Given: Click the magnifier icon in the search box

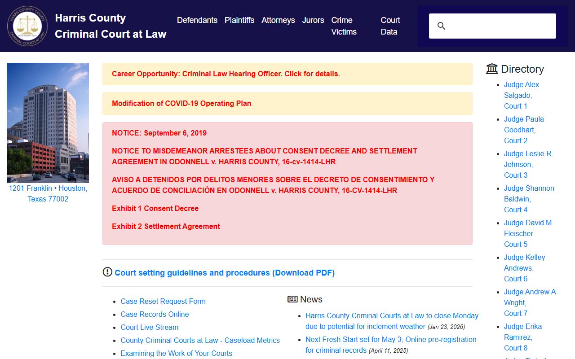Looking at the screenshot, I should click(x=442, y=26).
